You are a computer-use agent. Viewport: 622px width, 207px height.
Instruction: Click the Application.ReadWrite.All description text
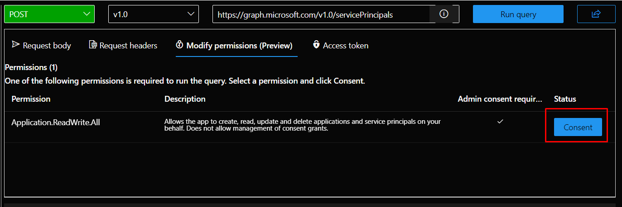[x=302, y=125]
